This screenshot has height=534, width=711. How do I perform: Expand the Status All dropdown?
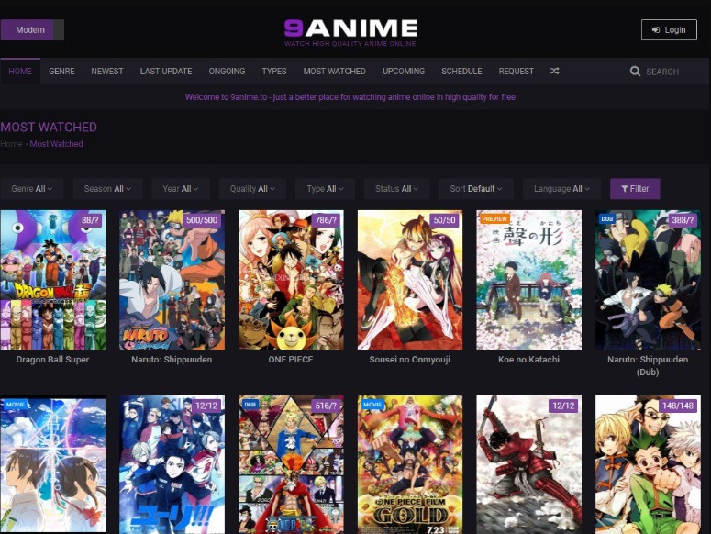(396, 189)
